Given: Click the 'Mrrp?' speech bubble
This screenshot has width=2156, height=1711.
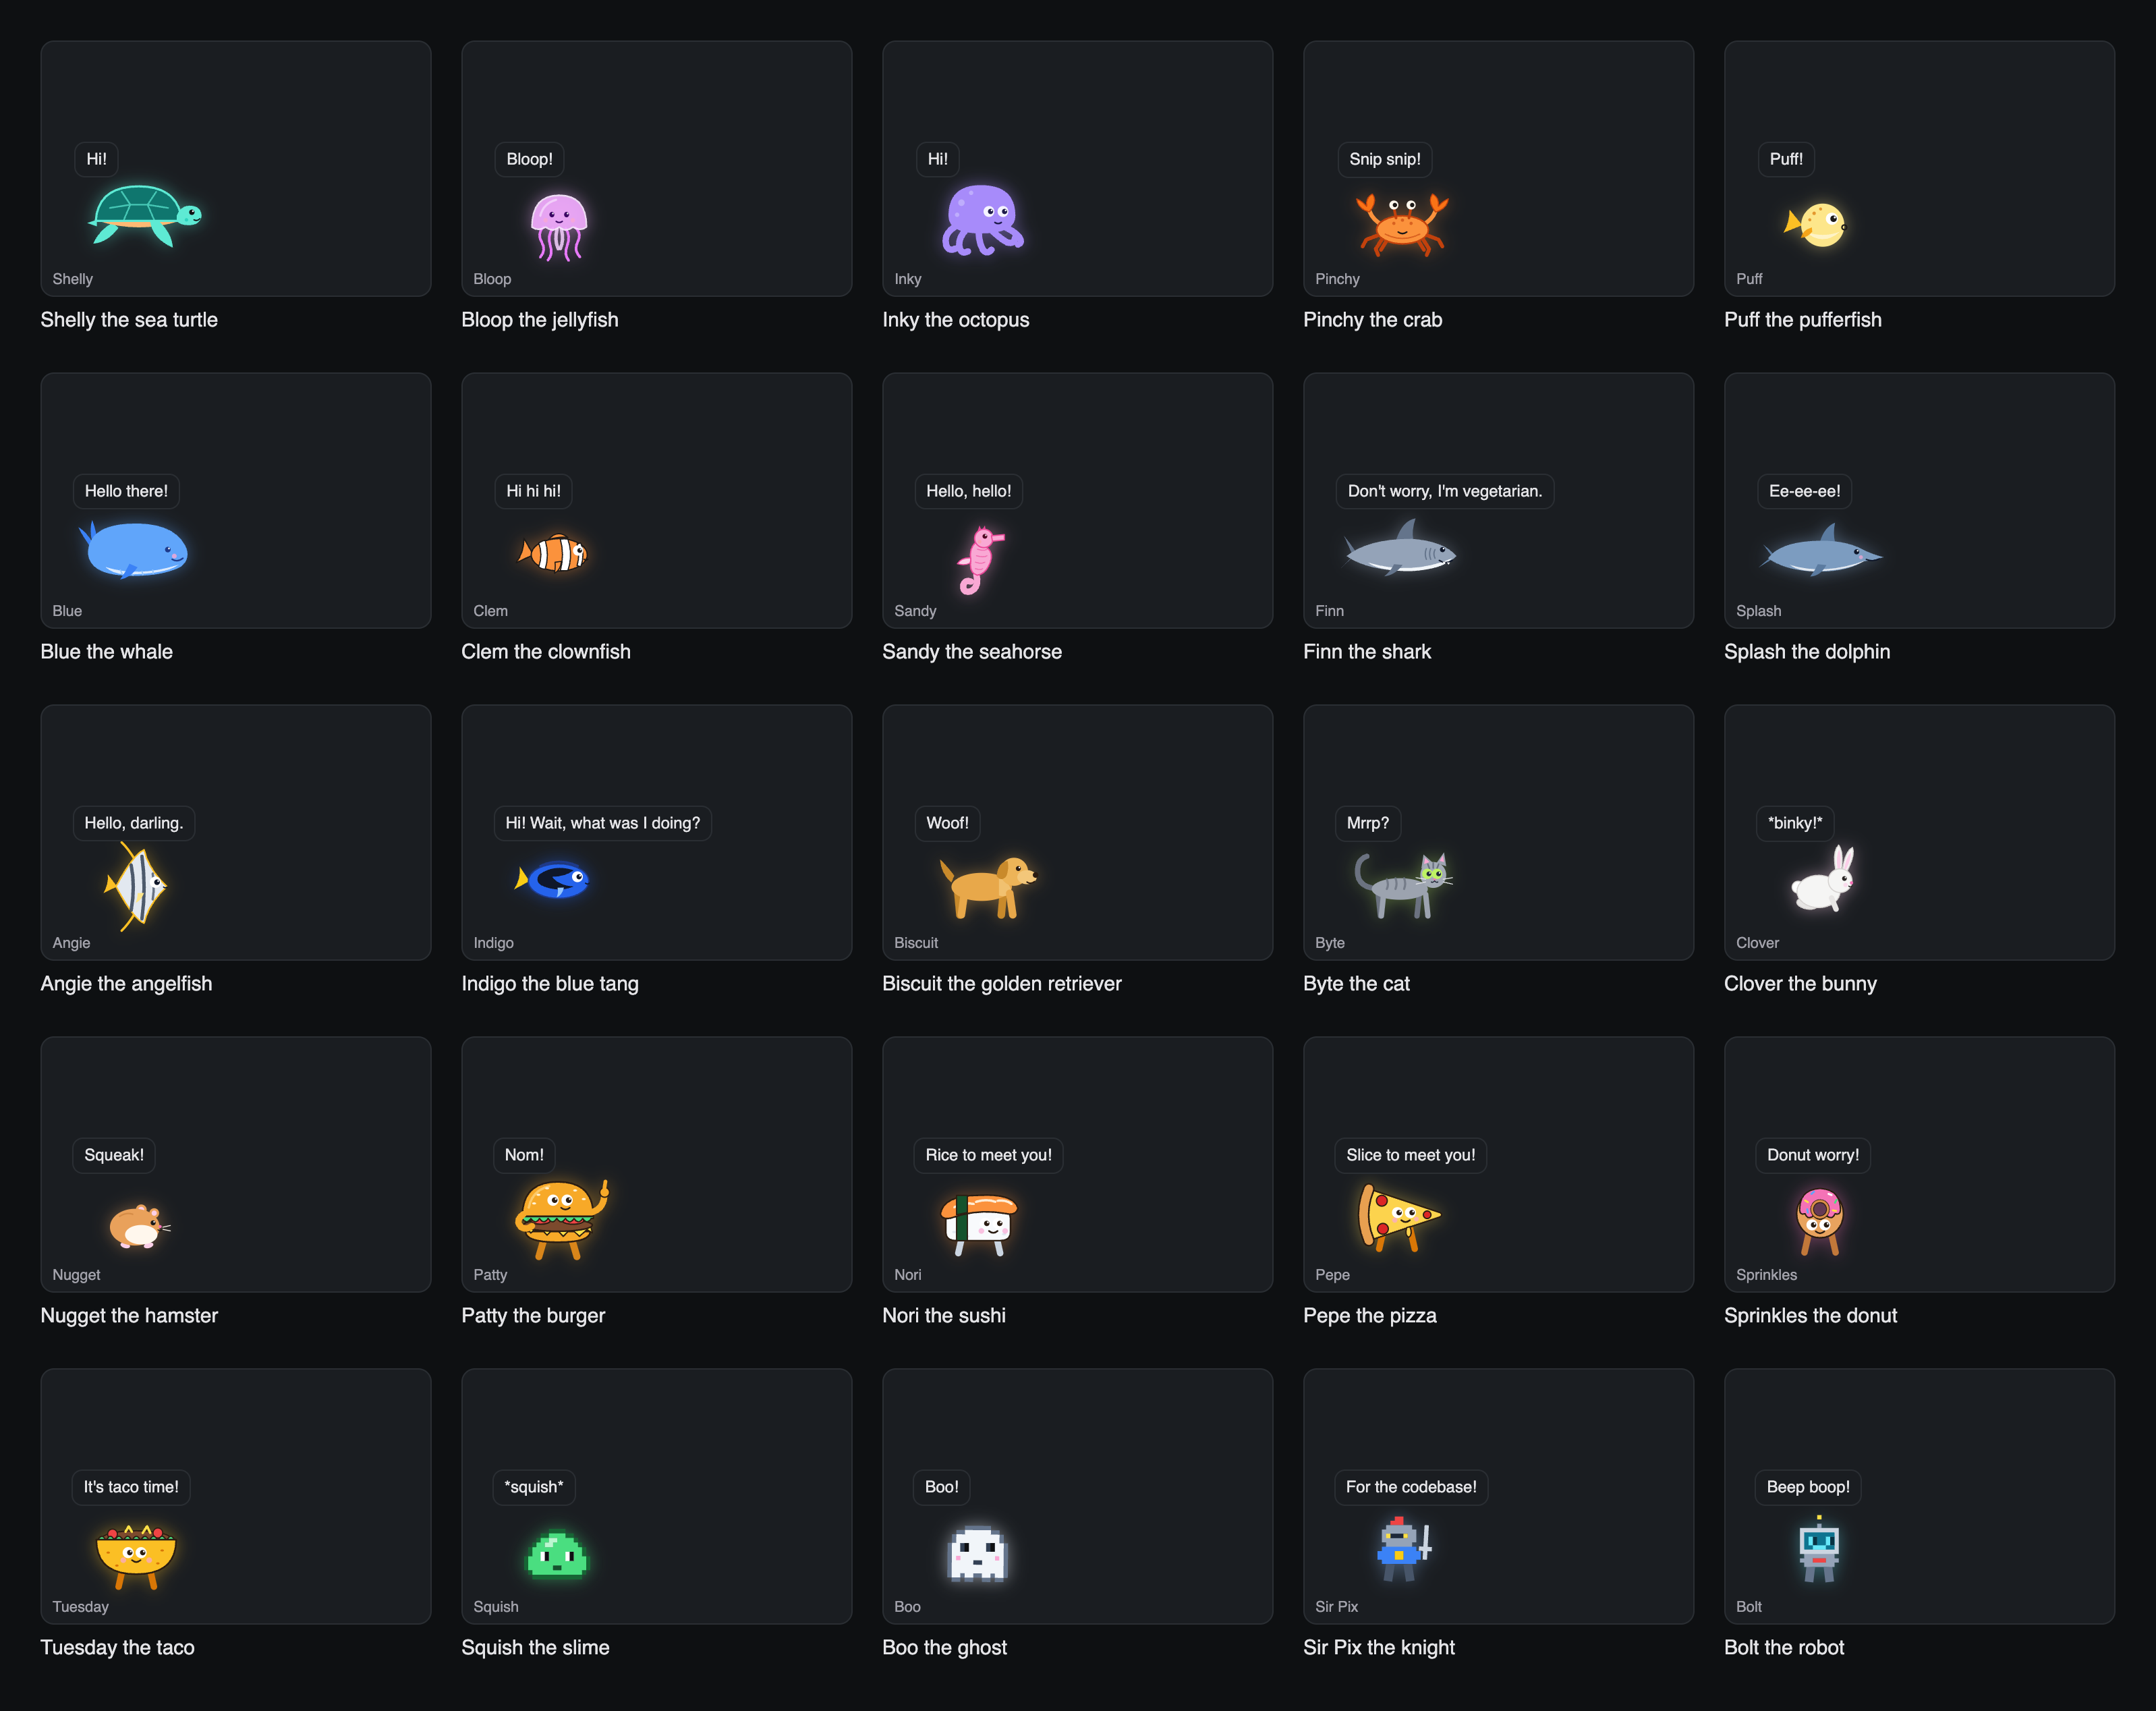Looking at the screenshot, I should (1367, 823).
